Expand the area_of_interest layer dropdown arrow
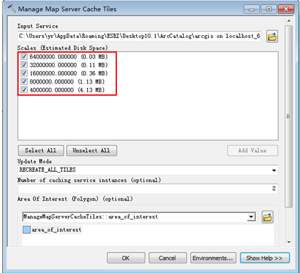The height and width of the screenshot is (273, 300). click(251, 217)
